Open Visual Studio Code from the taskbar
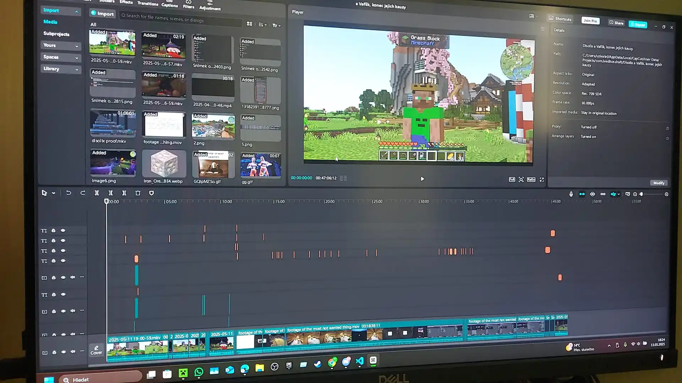The height and width of the screenshot is (383, 682). [359, 361]
